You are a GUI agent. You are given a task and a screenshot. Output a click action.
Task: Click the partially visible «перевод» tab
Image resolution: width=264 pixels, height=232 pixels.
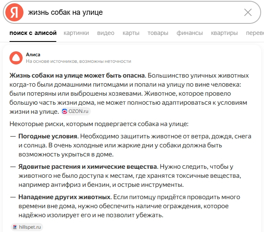point(254,33)
